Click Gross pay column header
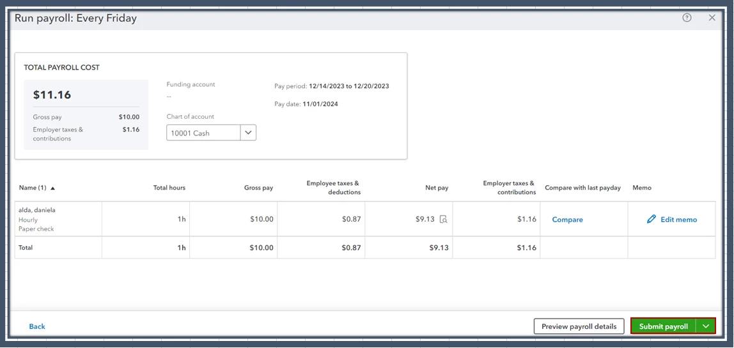Screen dimensions: 734x348 258,188
